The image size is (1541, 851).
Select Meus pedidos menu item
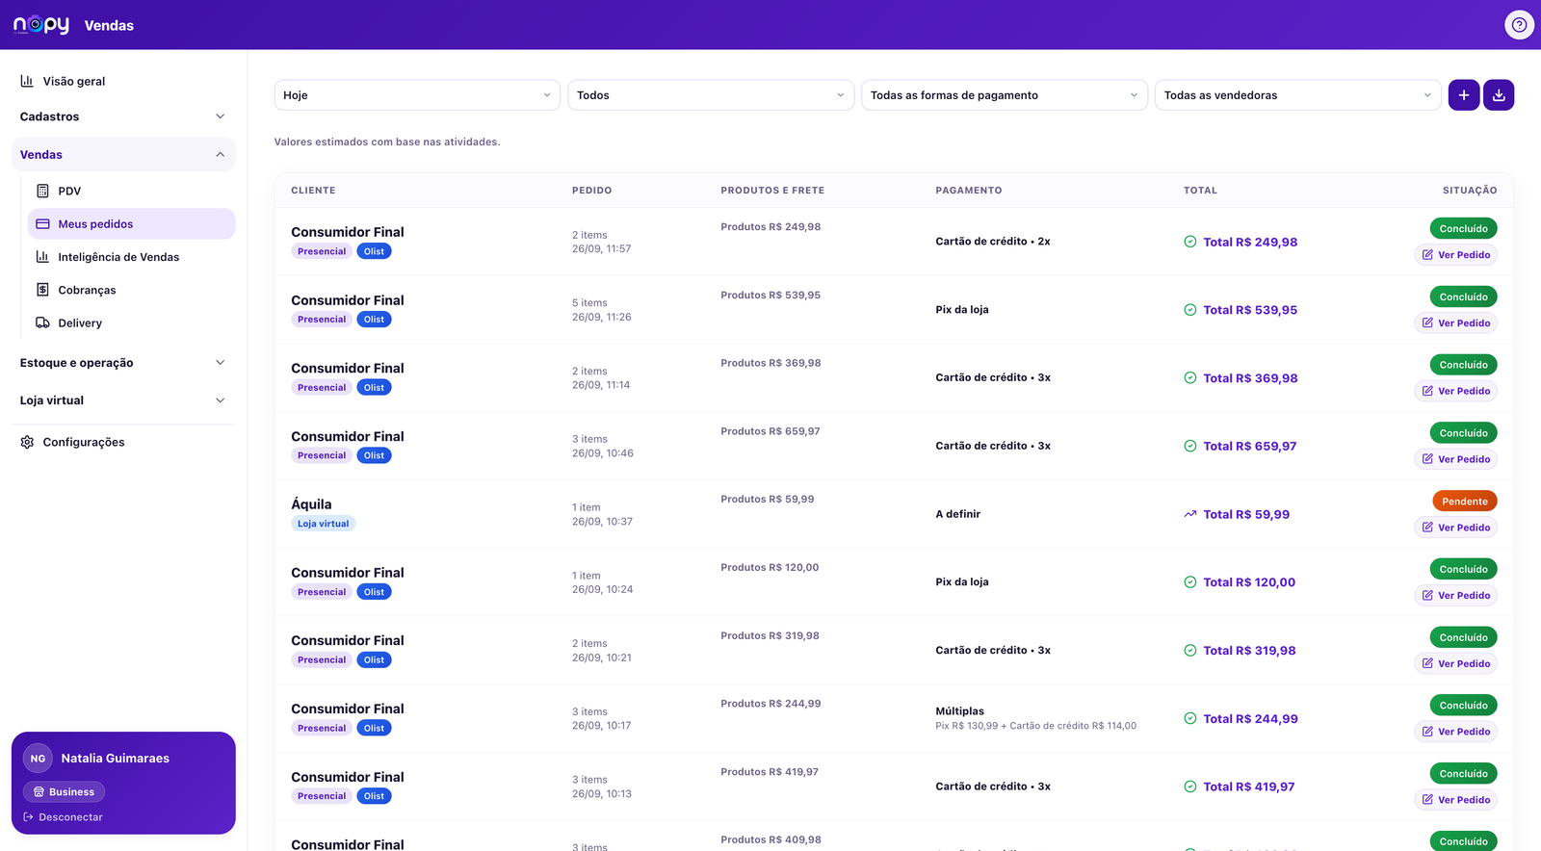(131, 224)
